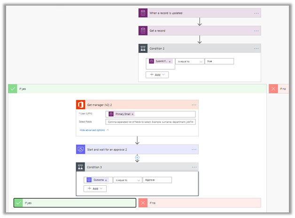Image resolution: width=295 pixels, height=218 pixels.
Task: Click the Condition 3 icon
Action: 81,167
